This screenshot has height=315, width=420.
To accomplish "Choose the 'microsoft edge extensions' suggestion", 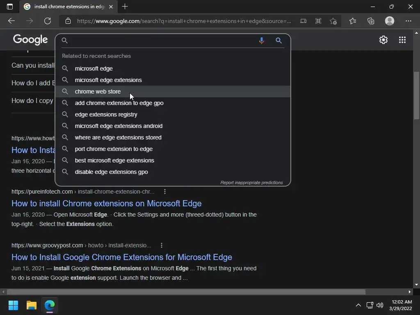I will click(173, 80).
